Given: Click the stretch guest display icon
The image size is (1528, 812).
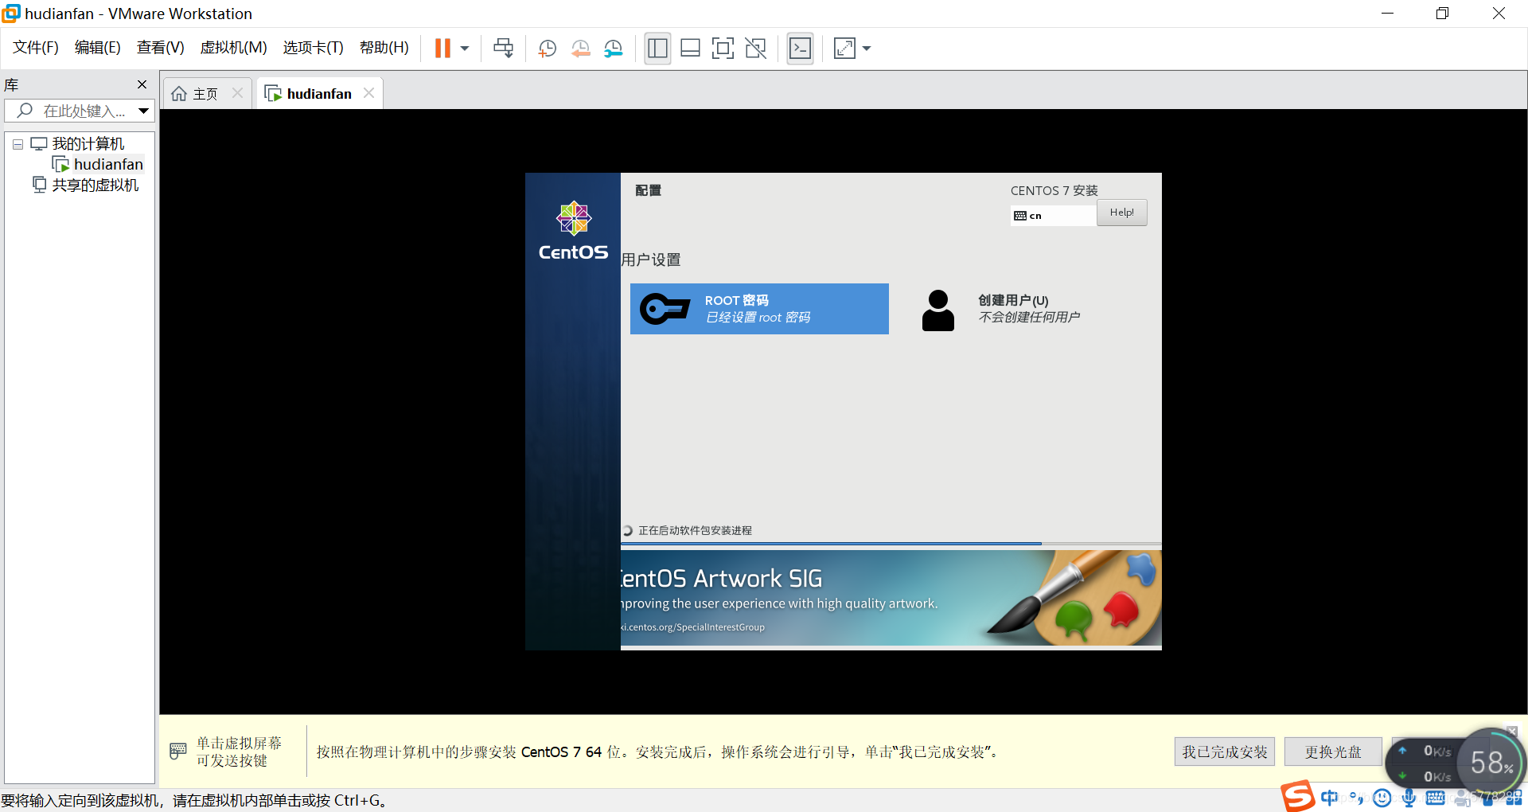Looking at the screenshot, I should [844, 49].
